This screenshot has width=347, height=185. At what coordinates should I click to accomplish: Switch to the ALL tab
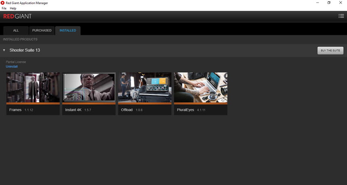click(16, 31)
